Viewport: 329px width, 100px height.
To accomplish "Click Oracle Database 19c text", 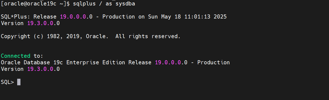I will (x=32, y=62).
